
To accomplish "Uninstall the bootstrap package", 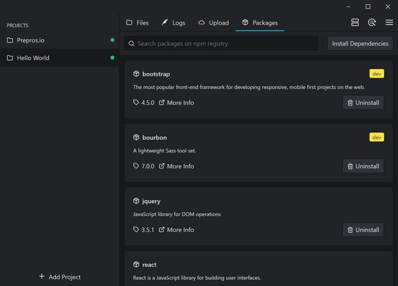I will click(363, 103).
